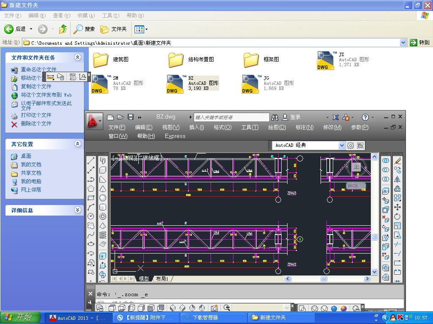Click the drawing's horizontal scrollbar thumb

[323, 279]
